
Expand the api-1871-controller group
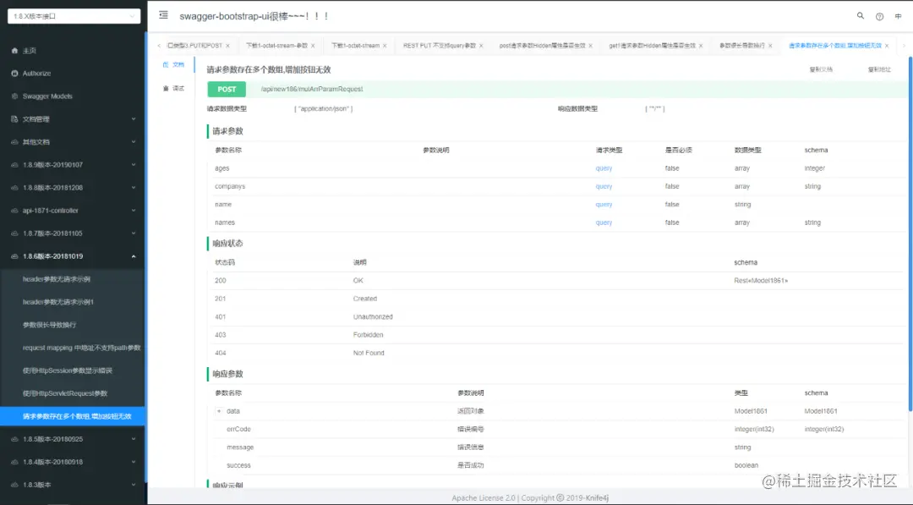click(73, 211)
